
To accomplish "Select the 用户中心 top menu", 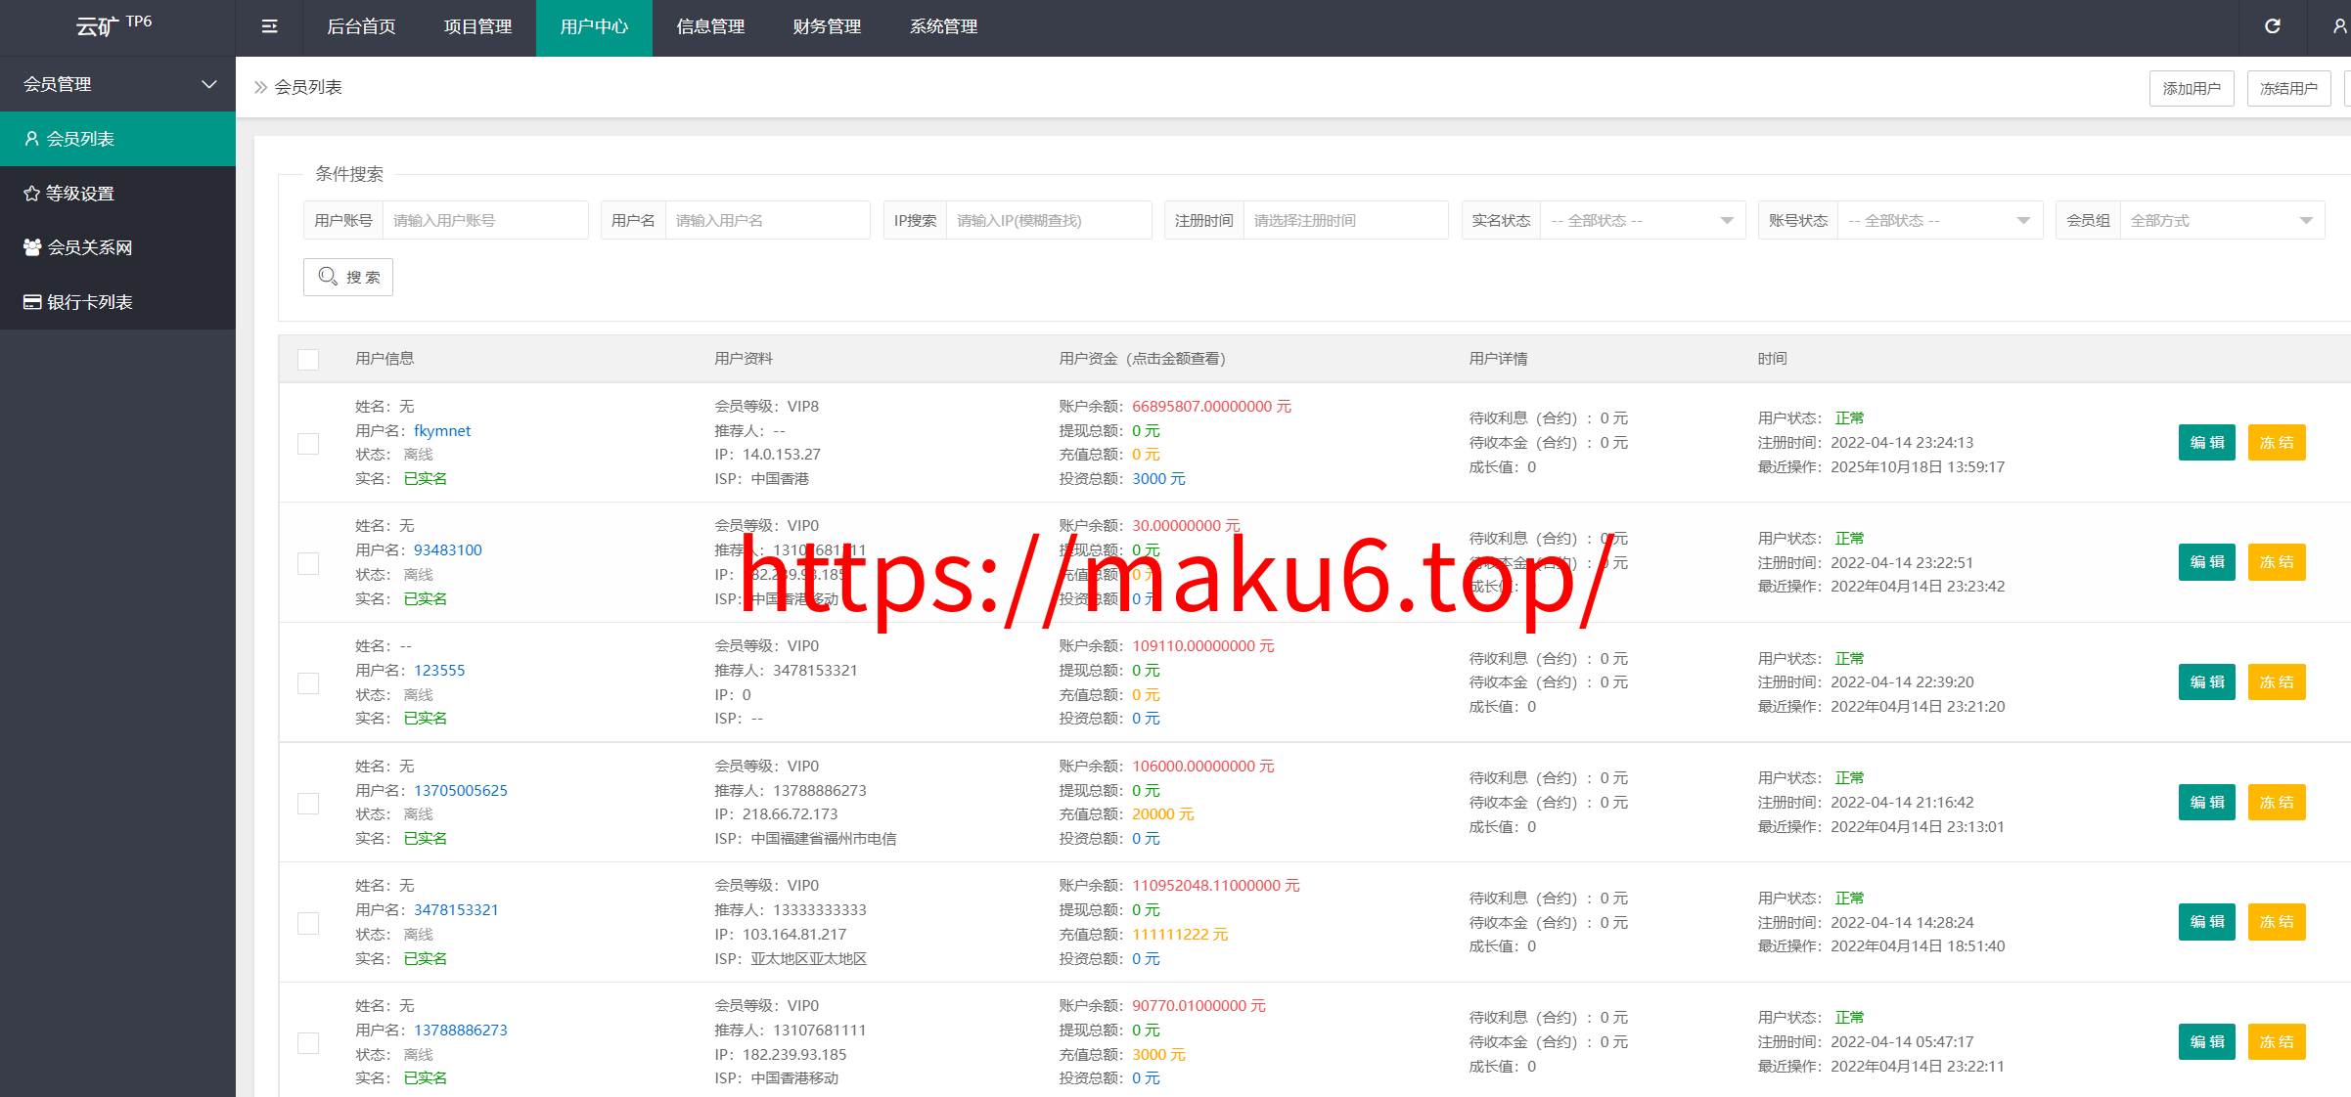I will click(594, 27).
